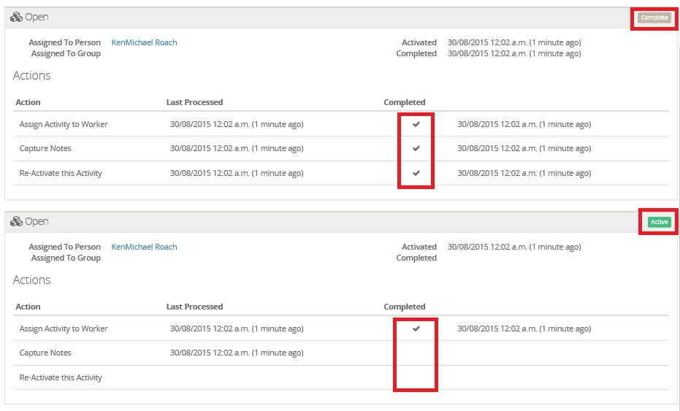The image size is (680, 411).
Task: Click Completed column header in the Active panel
Action: [x=404, y=307]
